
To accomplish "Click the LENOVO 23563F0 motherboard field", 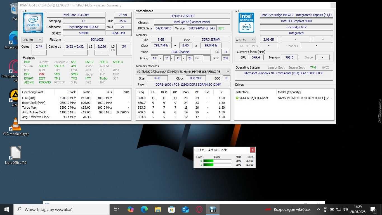I will tap(182, 16).
